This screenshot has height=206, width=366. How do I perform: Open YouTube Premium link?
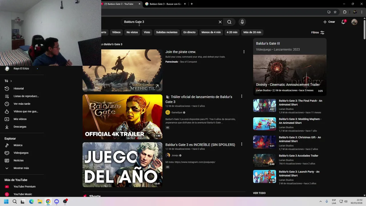click(x=24, y=187)
